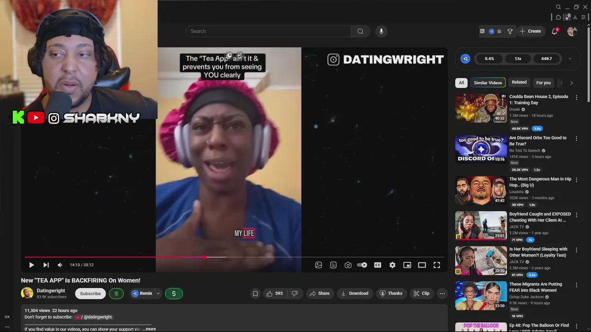Skip to the next video
The width and height of the screenshot is (591, 332).
(46, 265)
